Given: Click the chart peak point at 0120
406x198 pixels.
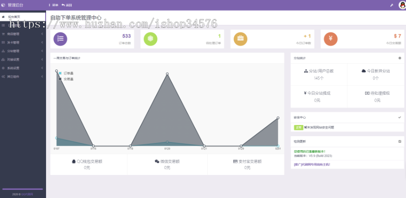Looking at the screenshot, I should click(x=167, y=74).
